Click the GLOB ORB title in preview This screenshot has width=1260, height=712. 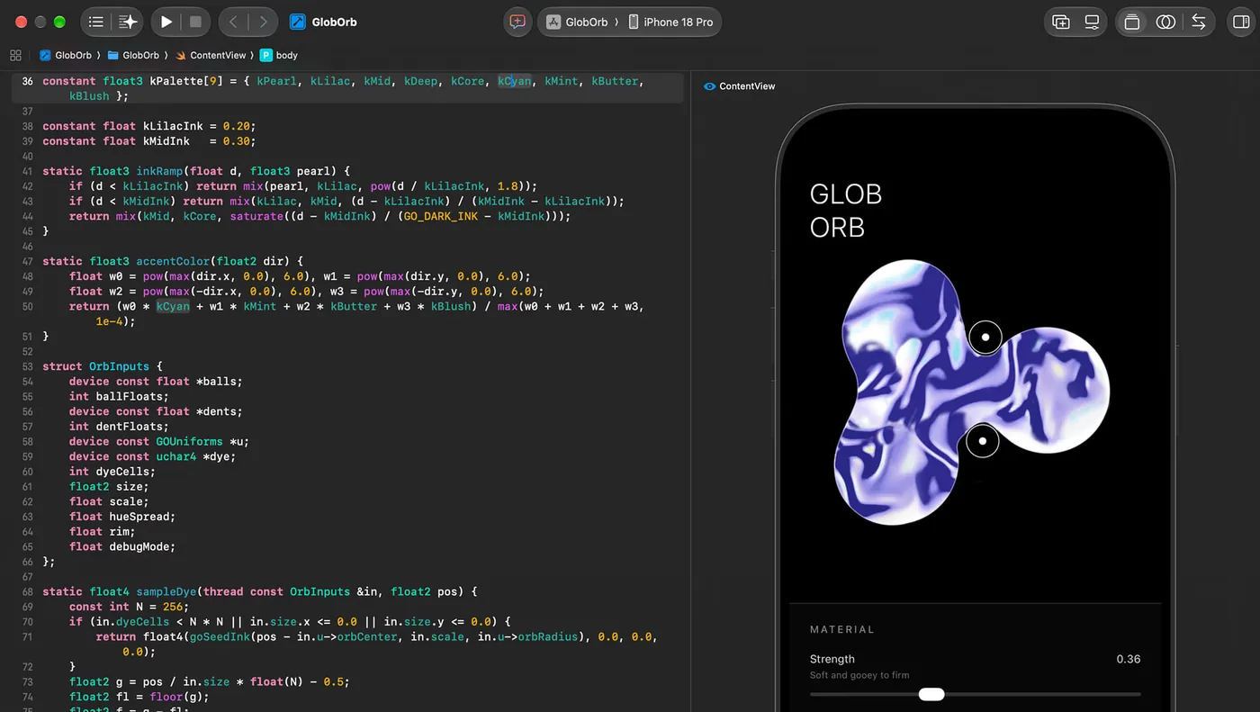tap(846, 211)
